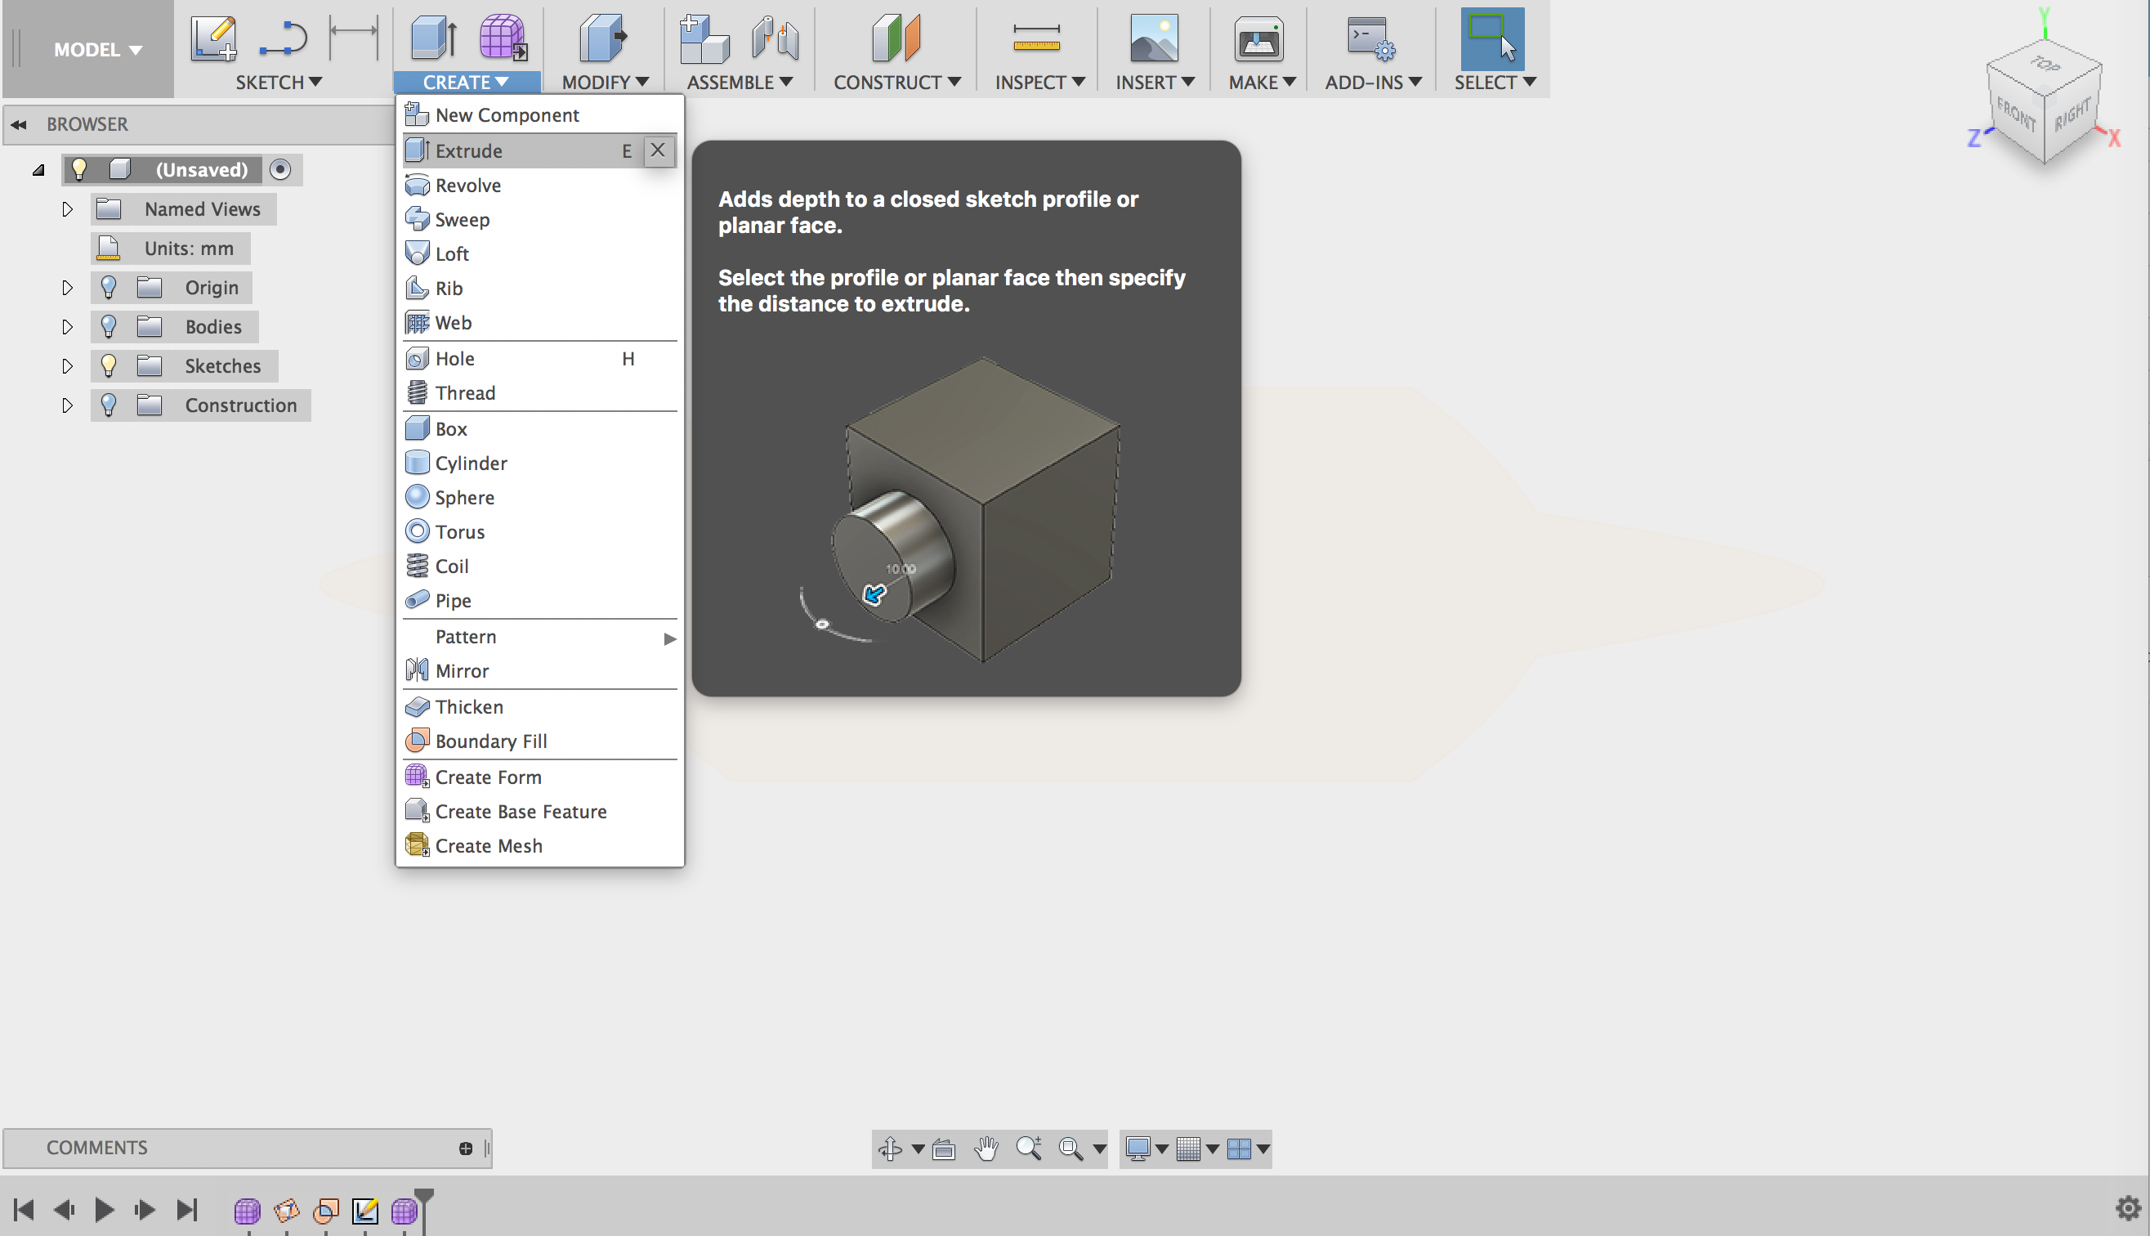Click the Orbit navigation icon
Screen dimensions: 2150x1236
coord(890,1149)
